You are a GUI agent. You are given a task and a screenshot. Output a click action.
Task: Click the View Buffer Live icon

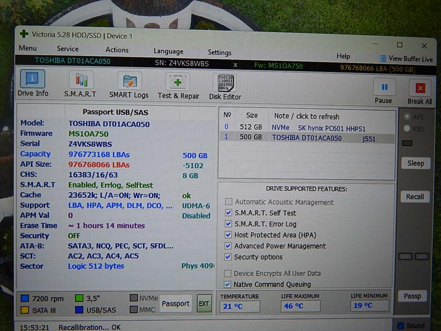pos(383,59)
